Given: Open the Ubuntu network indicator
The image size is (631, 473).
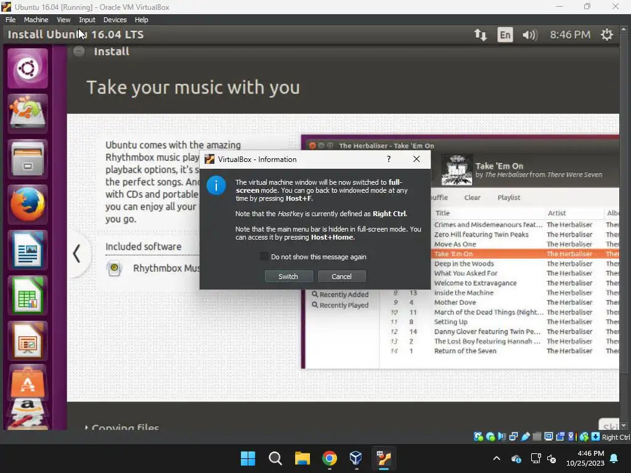Looking at the screenshot, I should point(480,34).
